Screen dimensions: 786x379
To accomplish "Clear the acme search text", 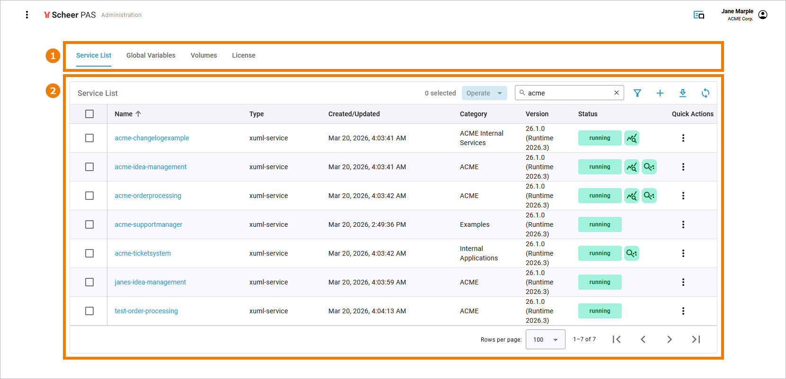I will pos(617,93).
